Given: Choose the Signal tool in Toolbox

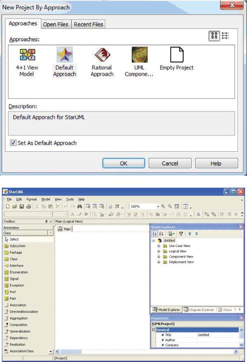Looking at the screenshot, I should (11, 279).
